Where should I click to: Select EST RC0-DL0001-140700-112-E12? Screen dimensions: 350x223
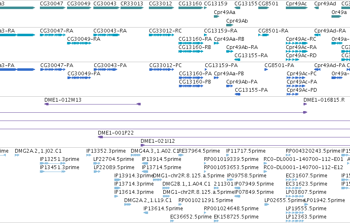pyautogui.click(x=265, y=172)
